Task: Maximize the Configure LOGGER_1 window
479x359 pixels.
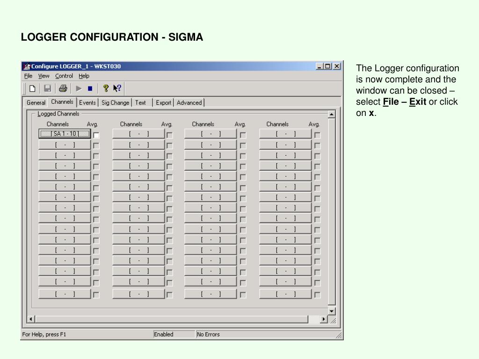Action: (x=327, y=66)
